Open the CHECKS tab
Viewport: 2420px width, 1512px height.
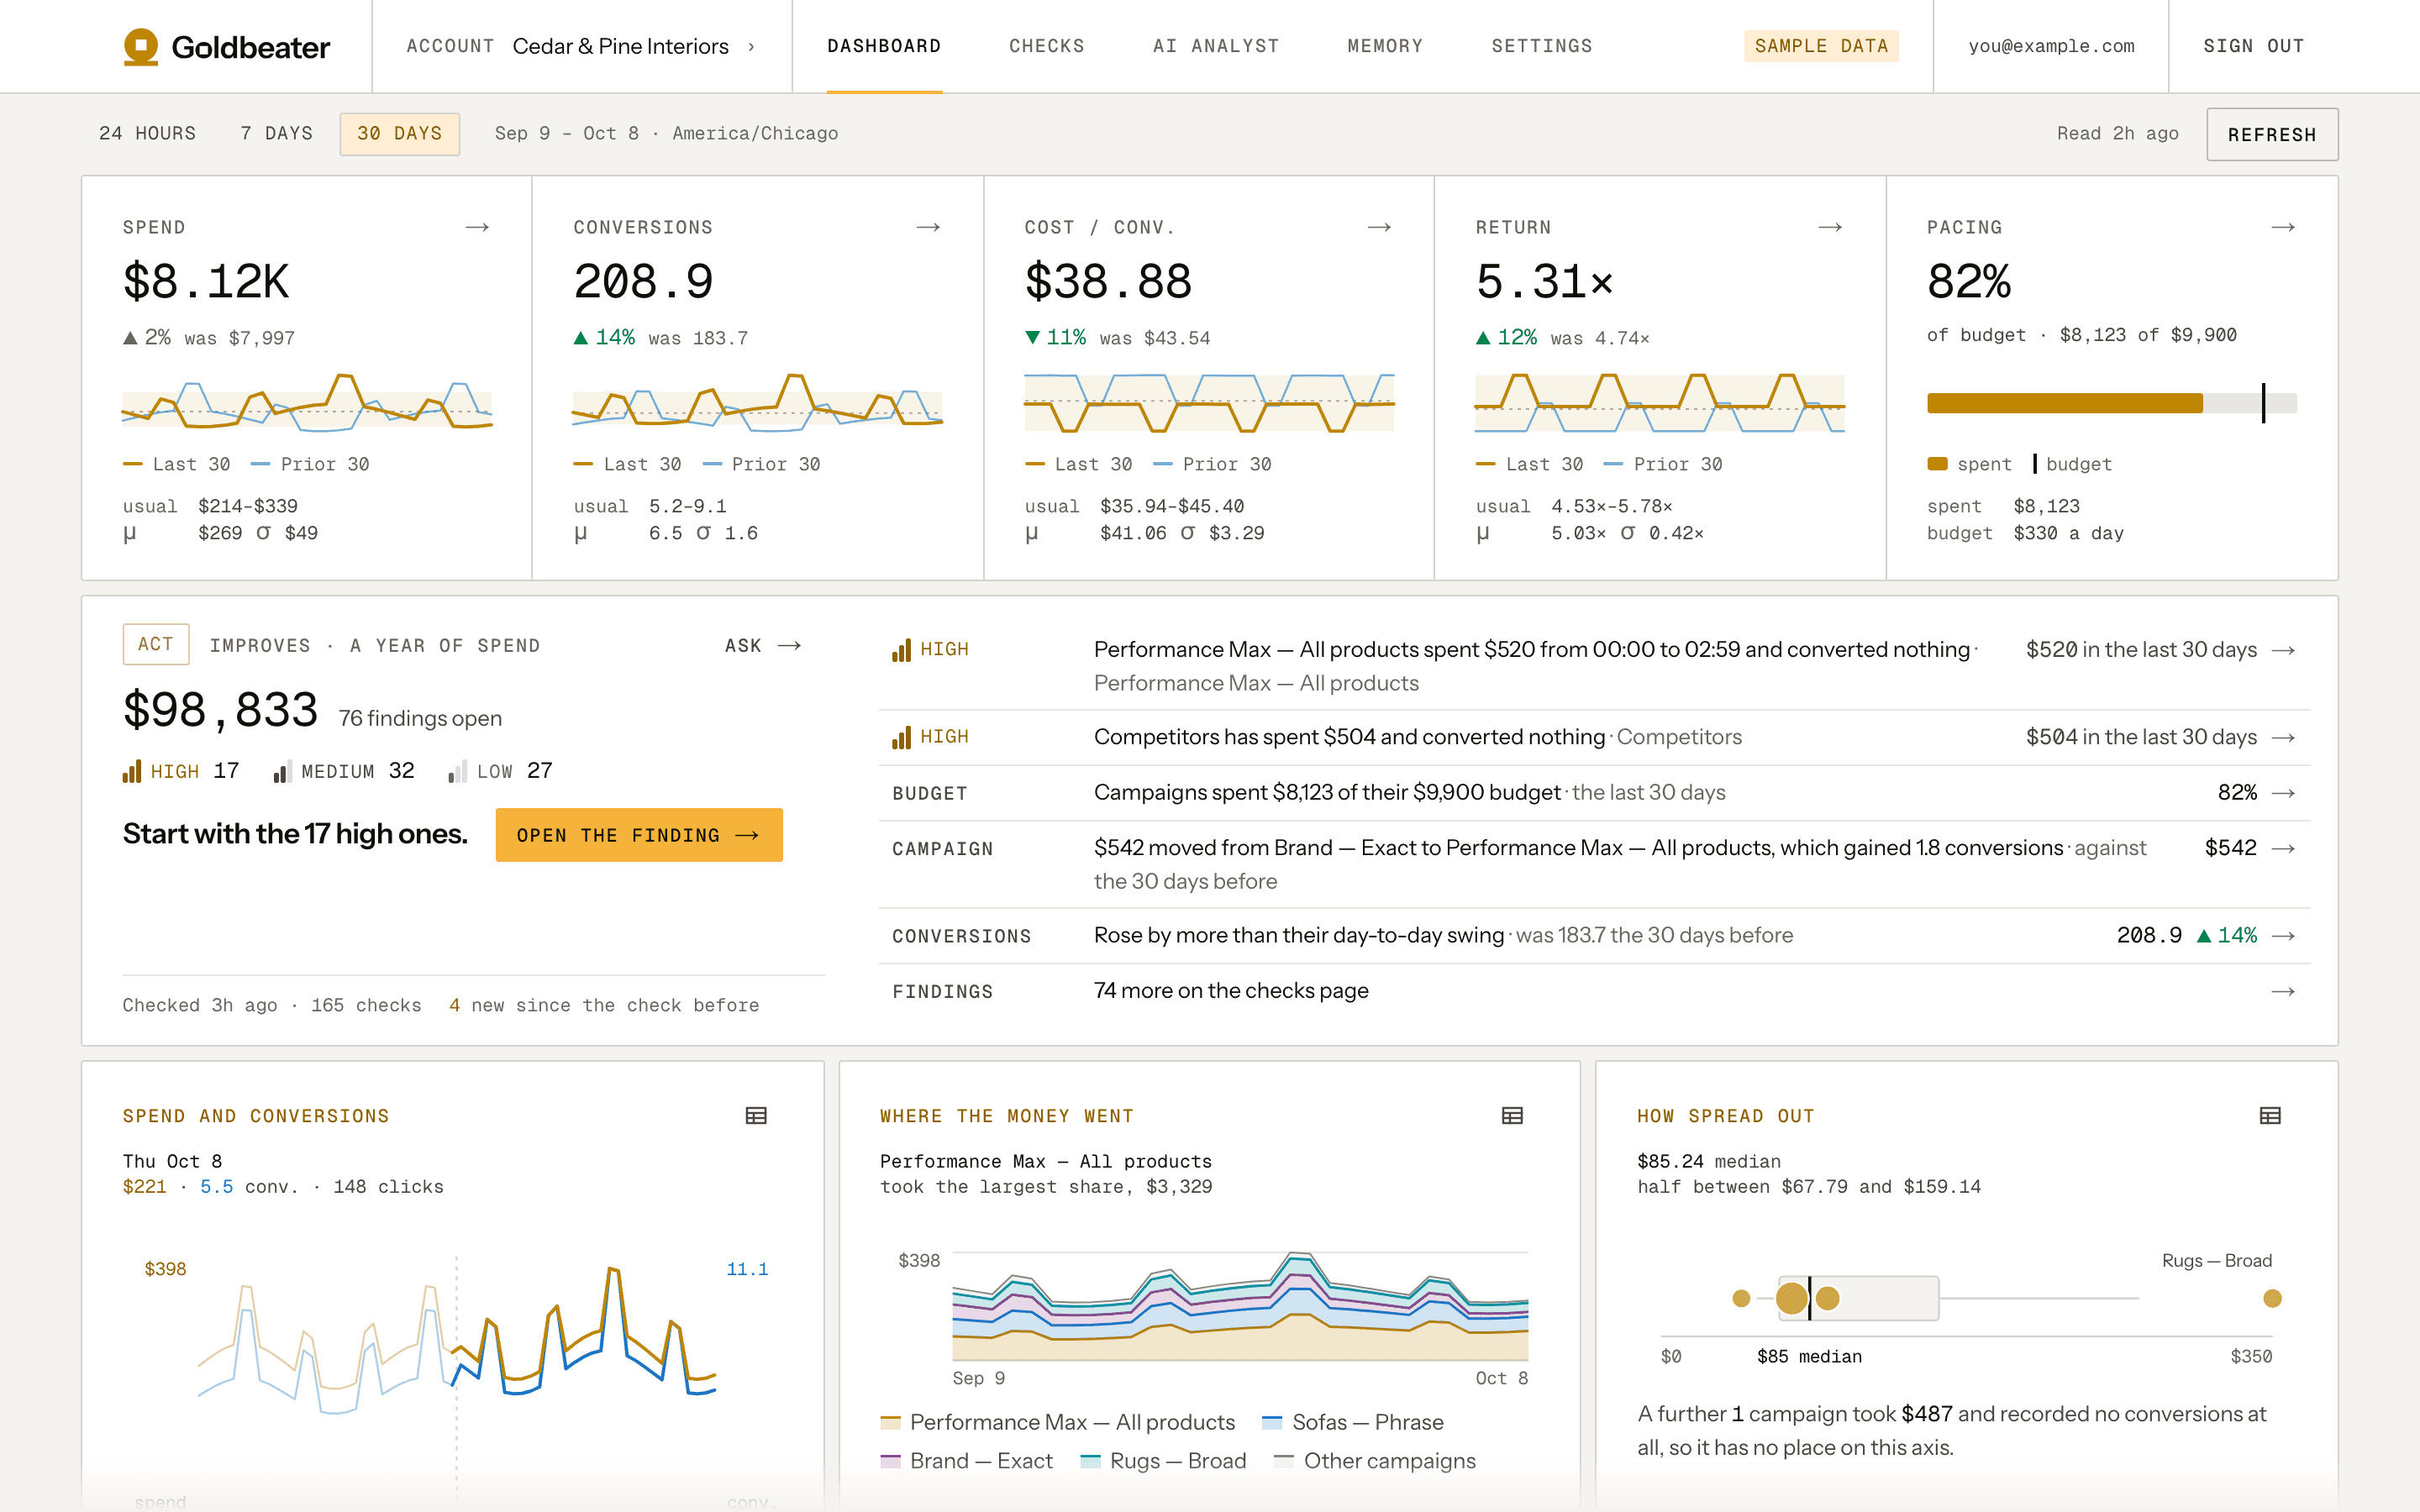point(1047,46)
